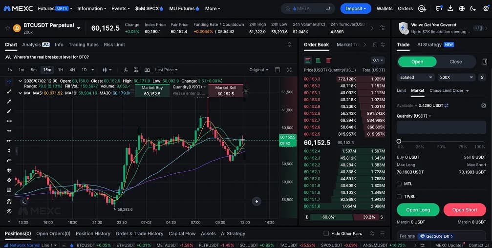The image size is (492, 248).
Task: Open the Isolated margin mode dropdown
Action: pyautogui.click(x=416, y=77)
